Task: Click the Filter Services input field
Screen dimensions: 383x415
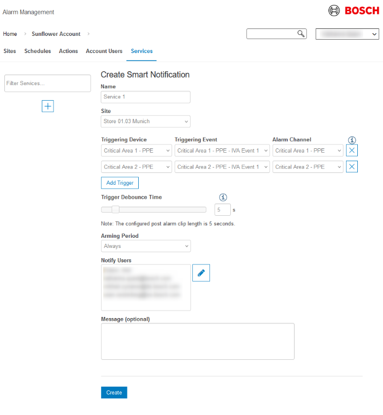Action: coord(48,84)
